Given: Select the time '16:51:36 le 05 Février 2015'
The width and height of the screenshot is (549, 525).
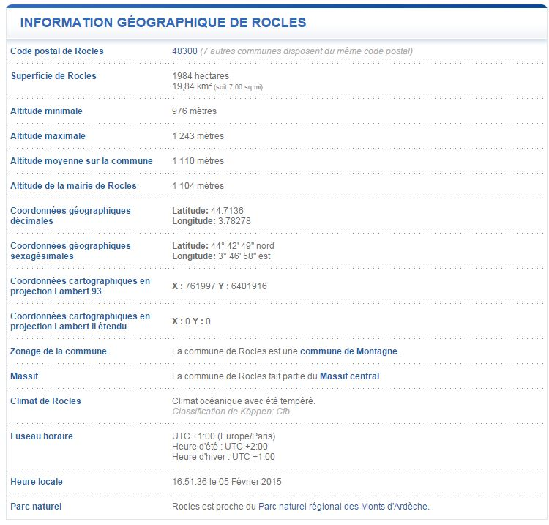Looking at the screenshot, I should 226,482.
